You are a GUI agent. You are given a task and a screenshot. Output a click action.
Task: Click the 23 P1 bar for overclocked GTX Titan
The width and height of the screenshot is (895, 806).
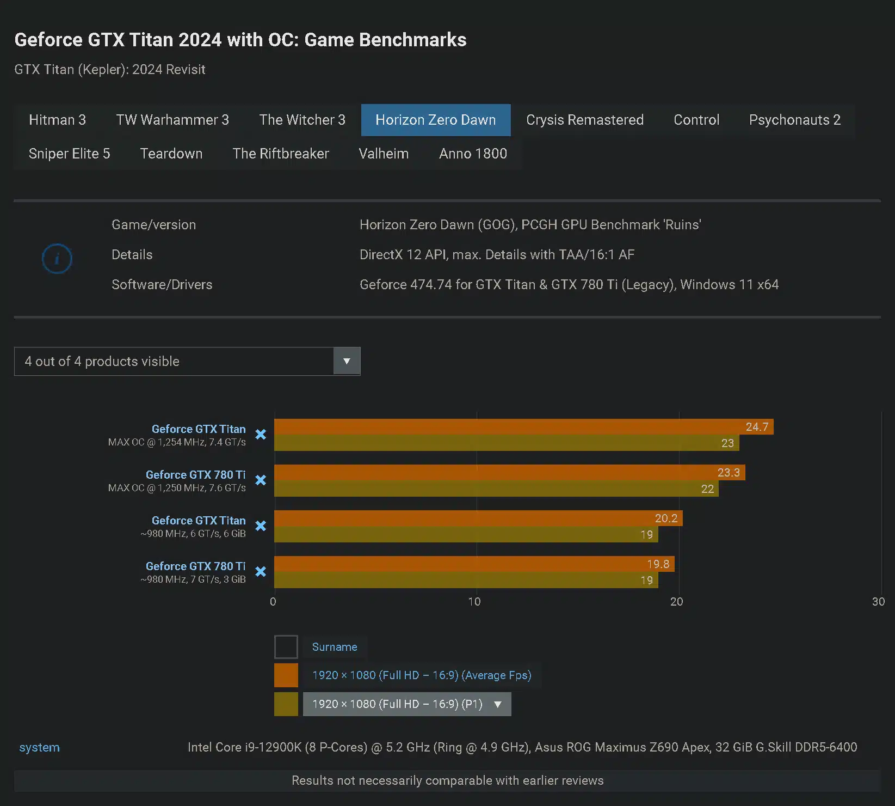(x=507, y=443)
